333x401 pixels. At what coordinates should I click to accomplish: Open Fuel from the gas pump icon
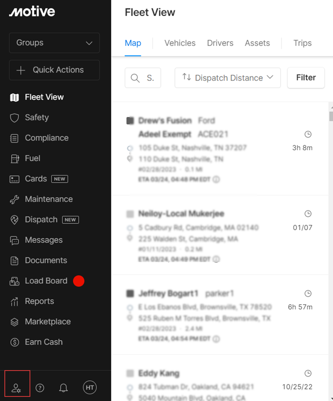tap(15, 158)
